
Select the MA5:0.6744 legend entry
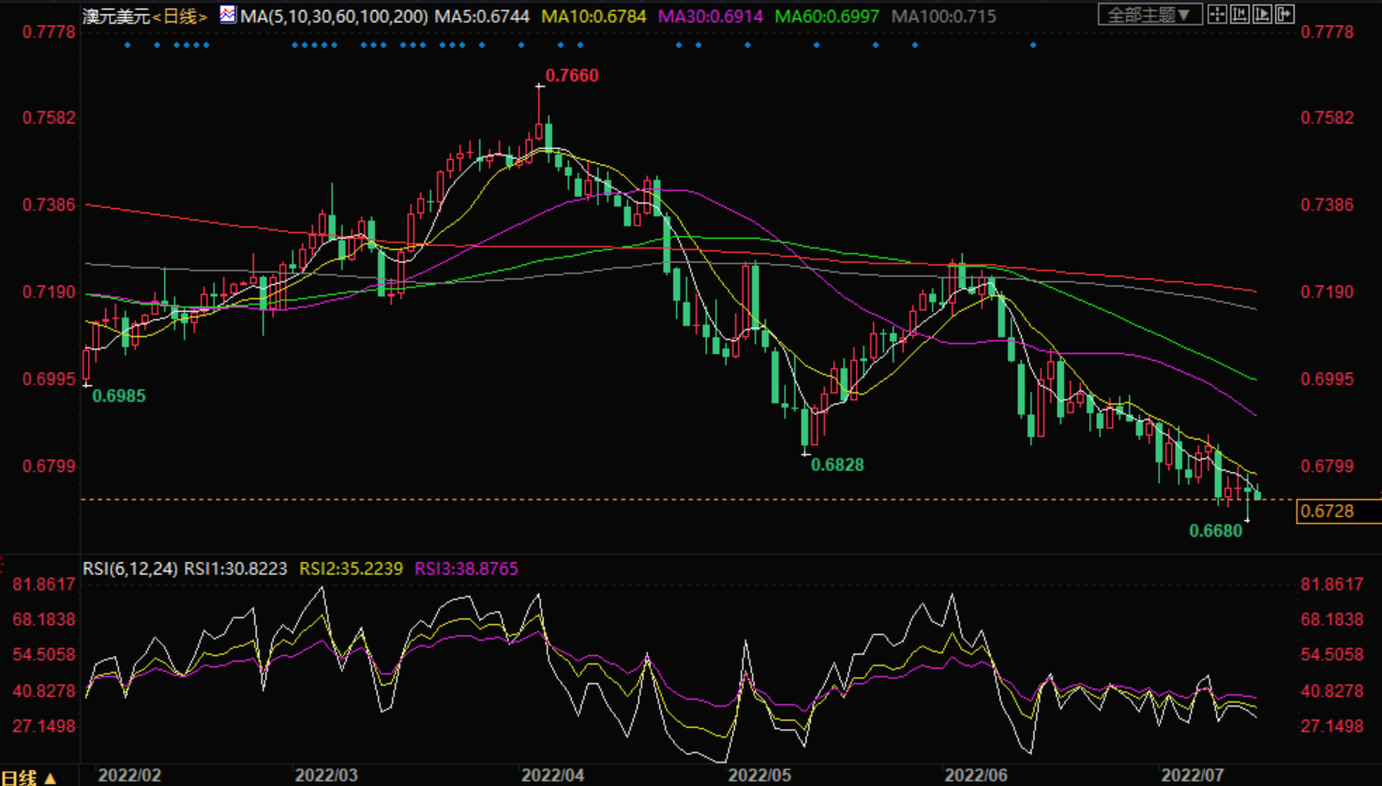click(482, 16)
